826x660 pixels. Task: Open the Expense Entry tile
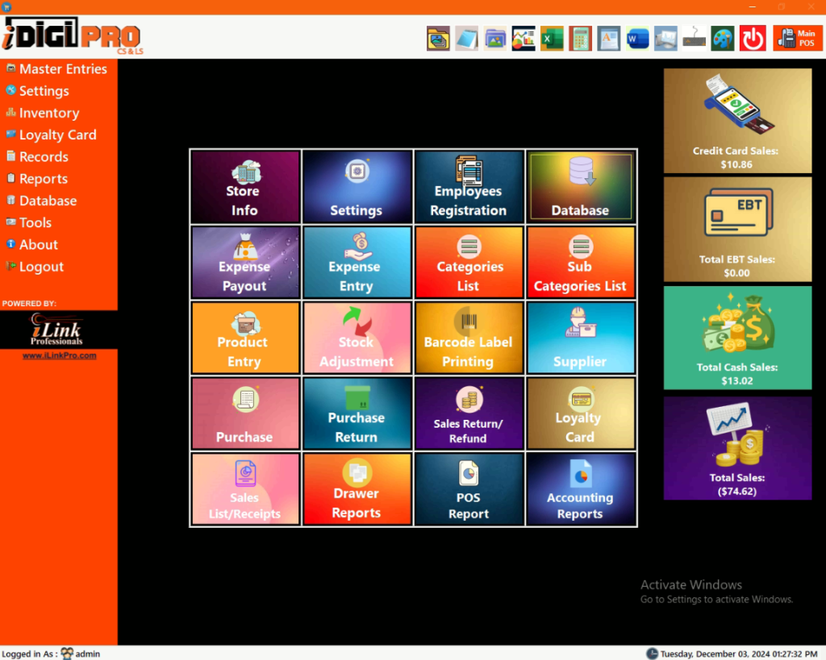pos(357,263)
